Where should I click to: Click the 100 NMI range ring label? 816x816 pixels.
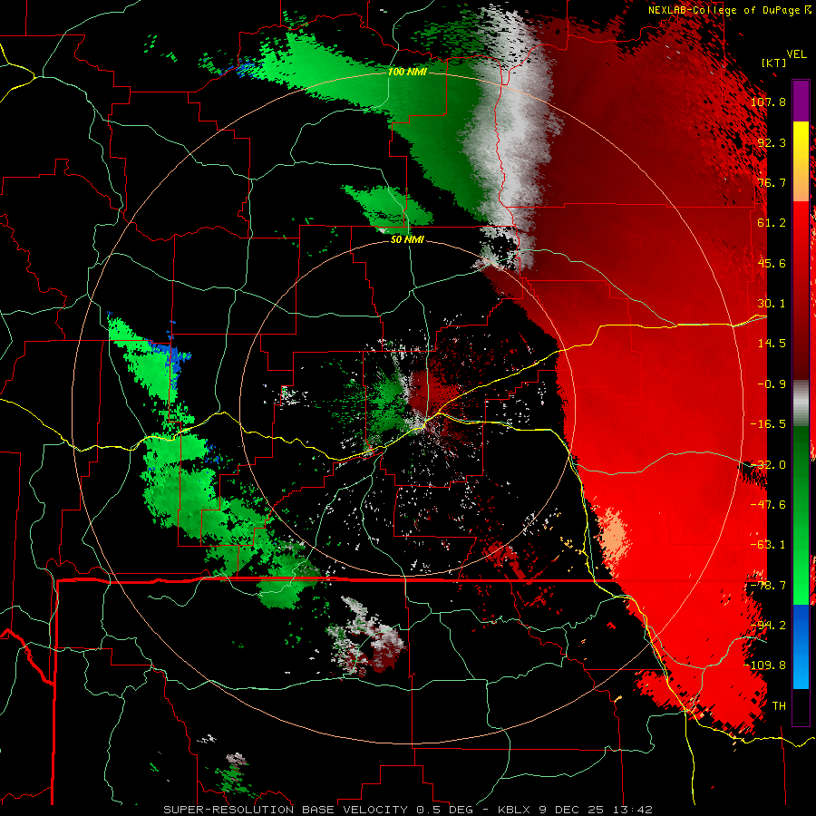(407, 72)
